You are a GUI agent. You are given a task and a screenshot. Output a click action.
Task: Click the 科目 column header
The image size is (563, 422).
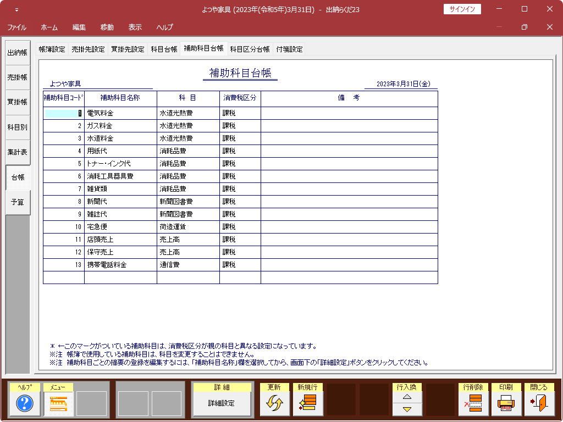coord(188,99)
